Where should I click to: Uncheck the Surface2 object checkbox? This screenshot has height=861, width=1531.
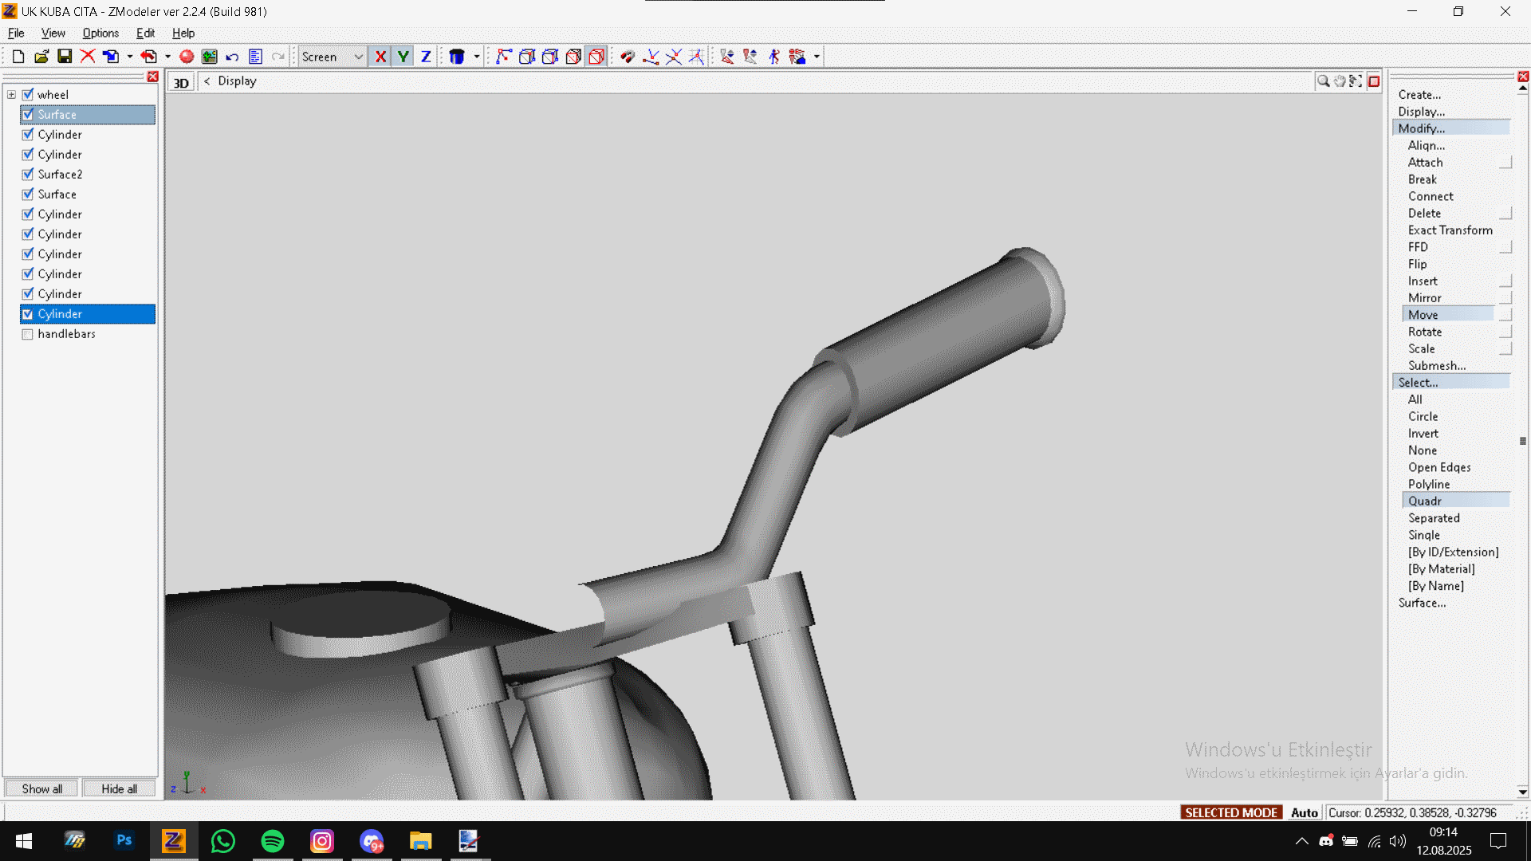pyautogui.click(x=28, y=175)
